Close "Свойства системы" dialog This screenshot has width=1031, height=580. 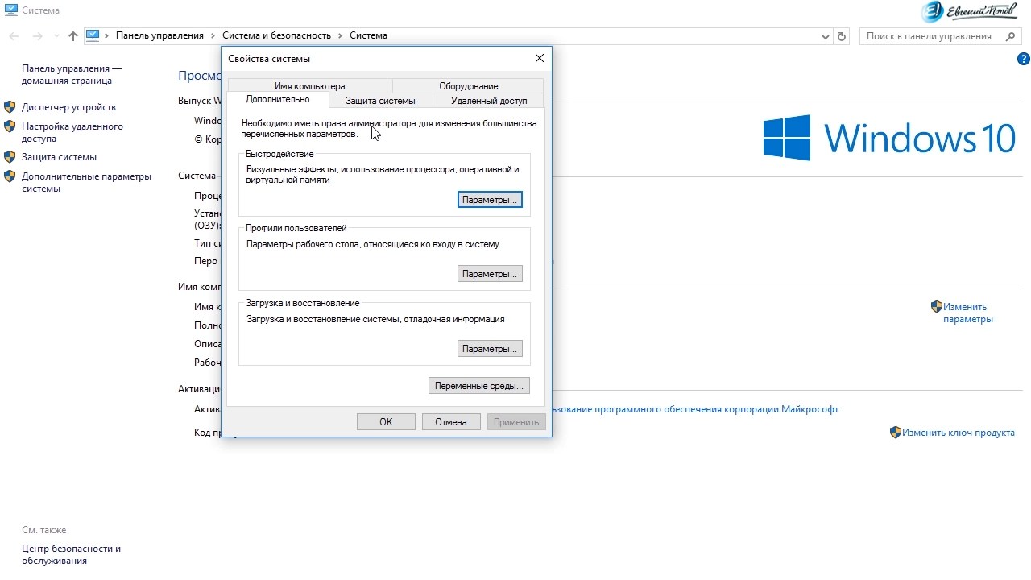click(540, 58)
